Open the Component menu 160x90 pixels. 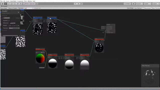click(x=20, y=1)
